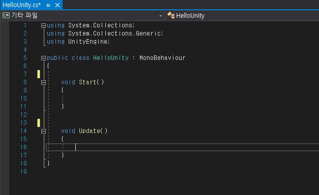Click line number 16 in the gutter
Screen dimensions: 319x195
[x=23, y=147]
